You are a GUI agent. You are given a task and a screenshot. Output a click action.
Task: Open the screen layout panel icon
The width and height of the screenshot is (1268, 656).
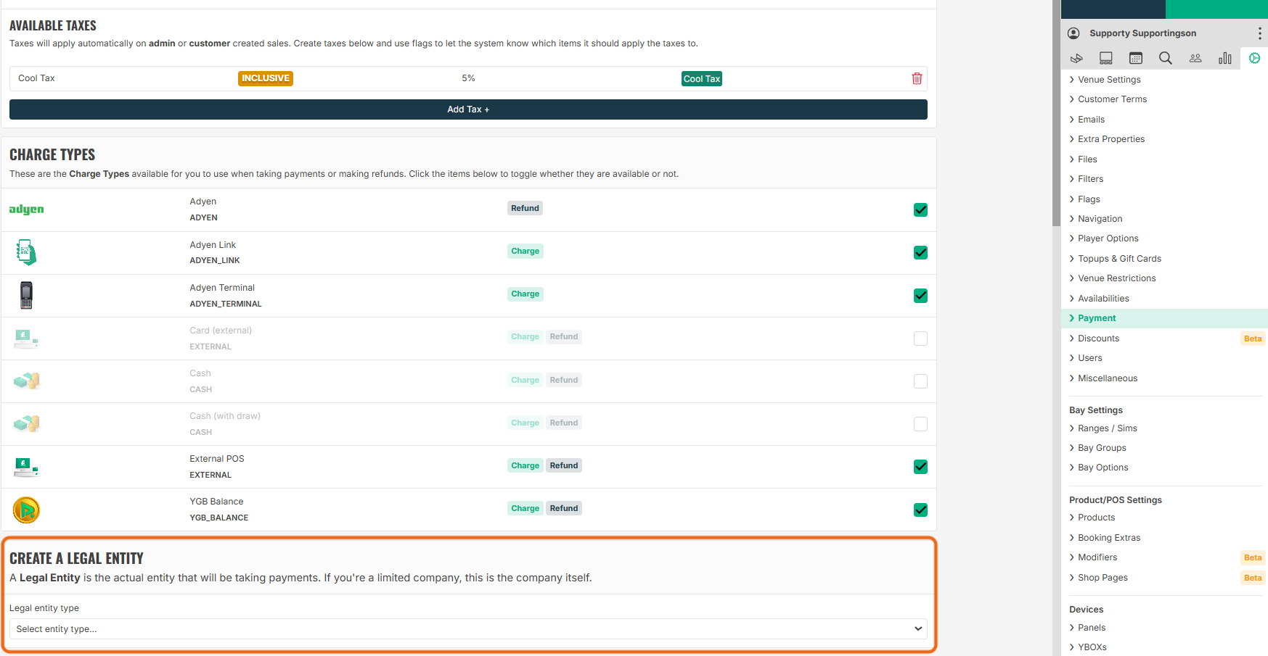(x=1106, y=58)
